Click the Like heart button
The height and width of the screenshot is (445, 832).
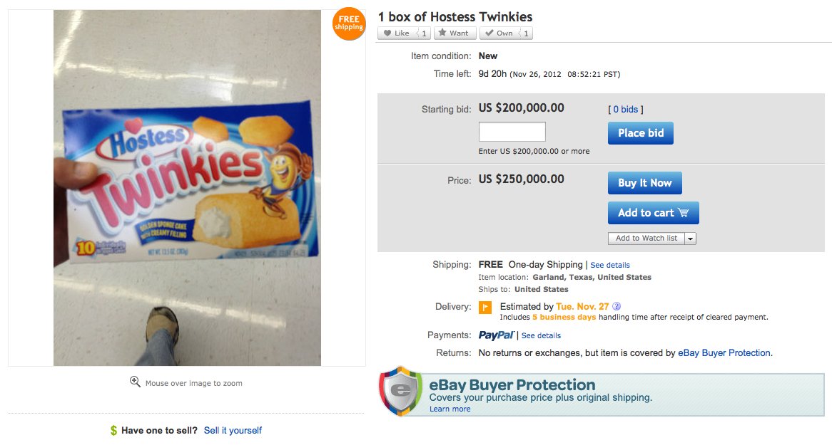coord(397,33)
